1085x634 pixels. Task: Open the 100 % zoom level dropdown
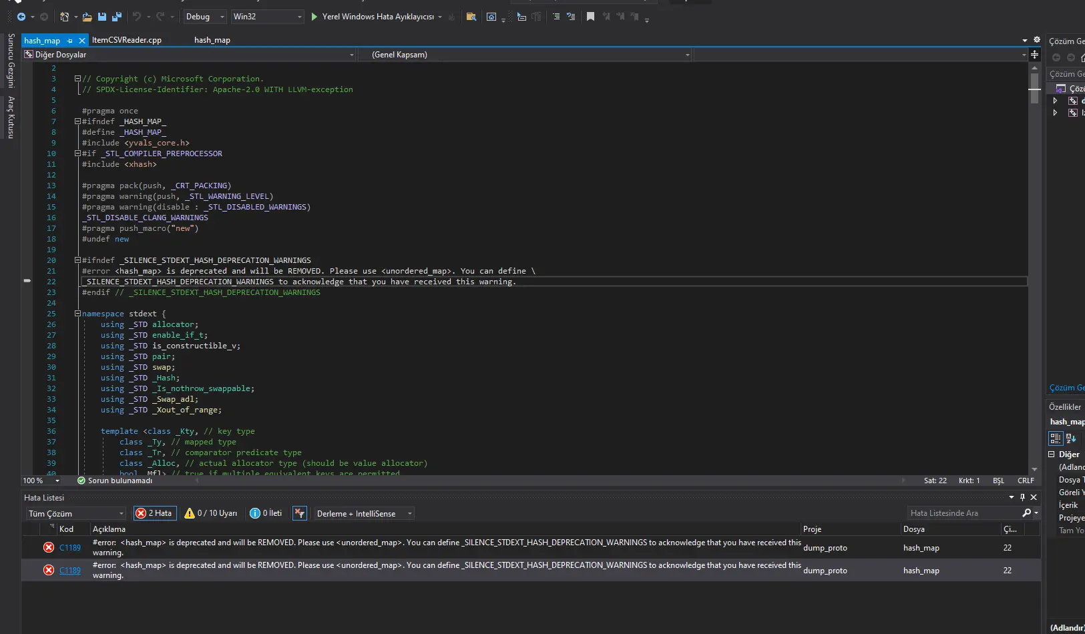pyautogui.click(x=41, y=481)
